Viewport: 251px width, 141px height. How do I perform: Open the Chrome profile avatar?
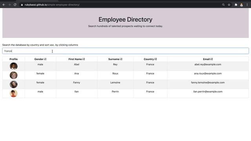(x=242, y=5)
